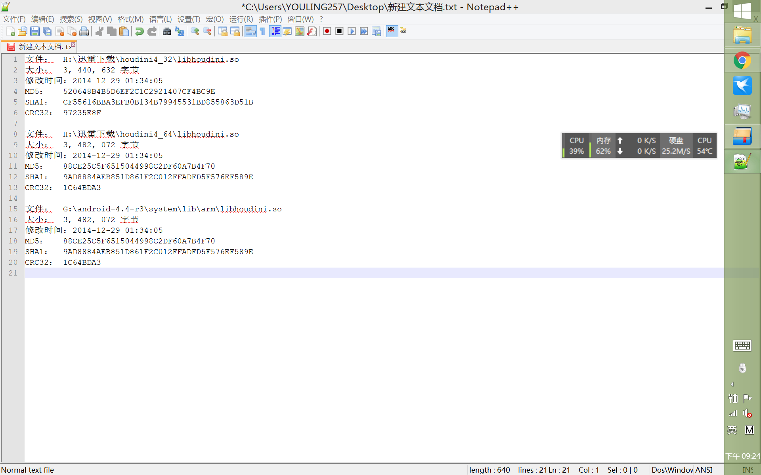The width and height of the screenshot is (761, 475).
Task: Expand the 插件(P) menu
Action: (270, 19)
